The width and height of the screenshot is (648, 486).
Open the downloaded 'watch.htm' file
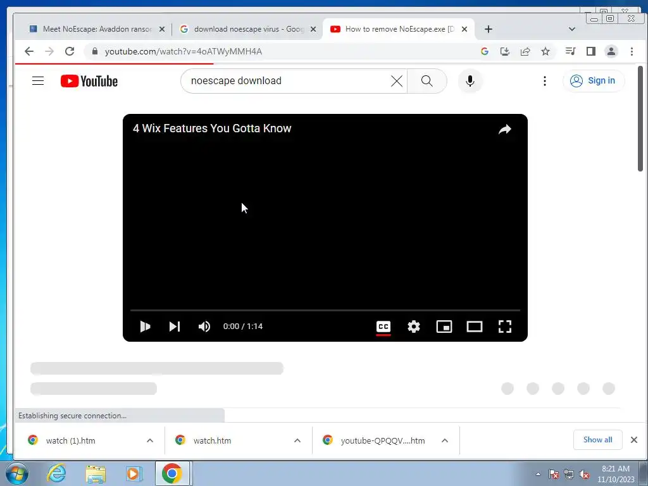[212, 440]
